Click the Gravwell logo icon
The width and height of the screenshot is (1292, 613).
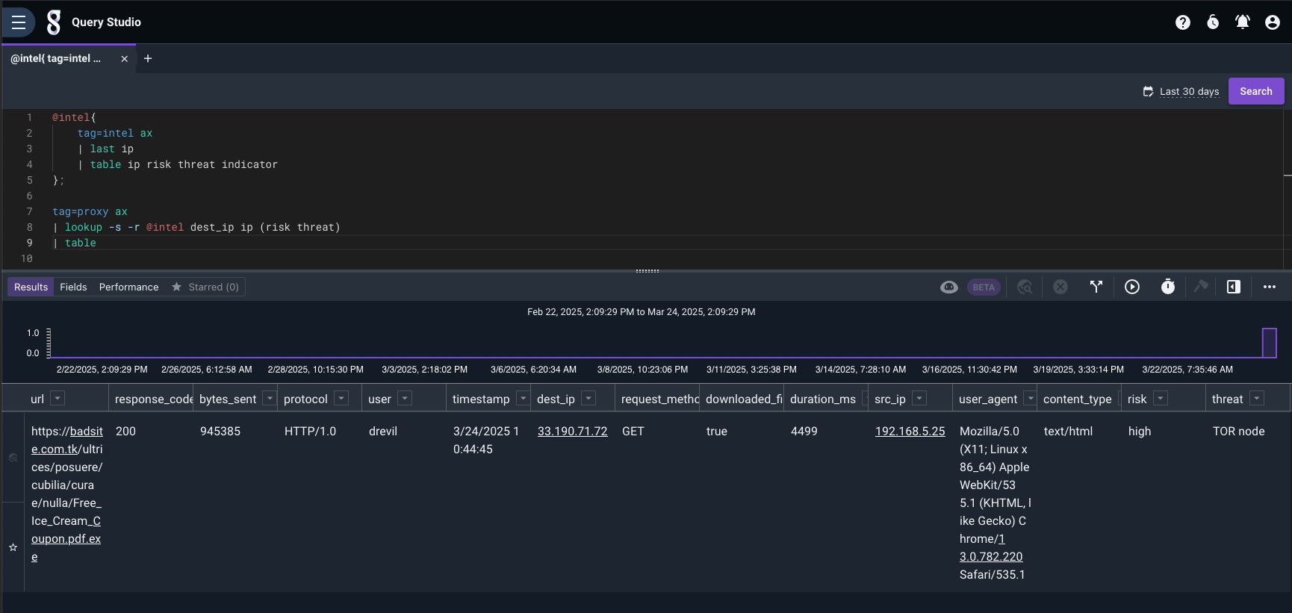coord(53,22)
